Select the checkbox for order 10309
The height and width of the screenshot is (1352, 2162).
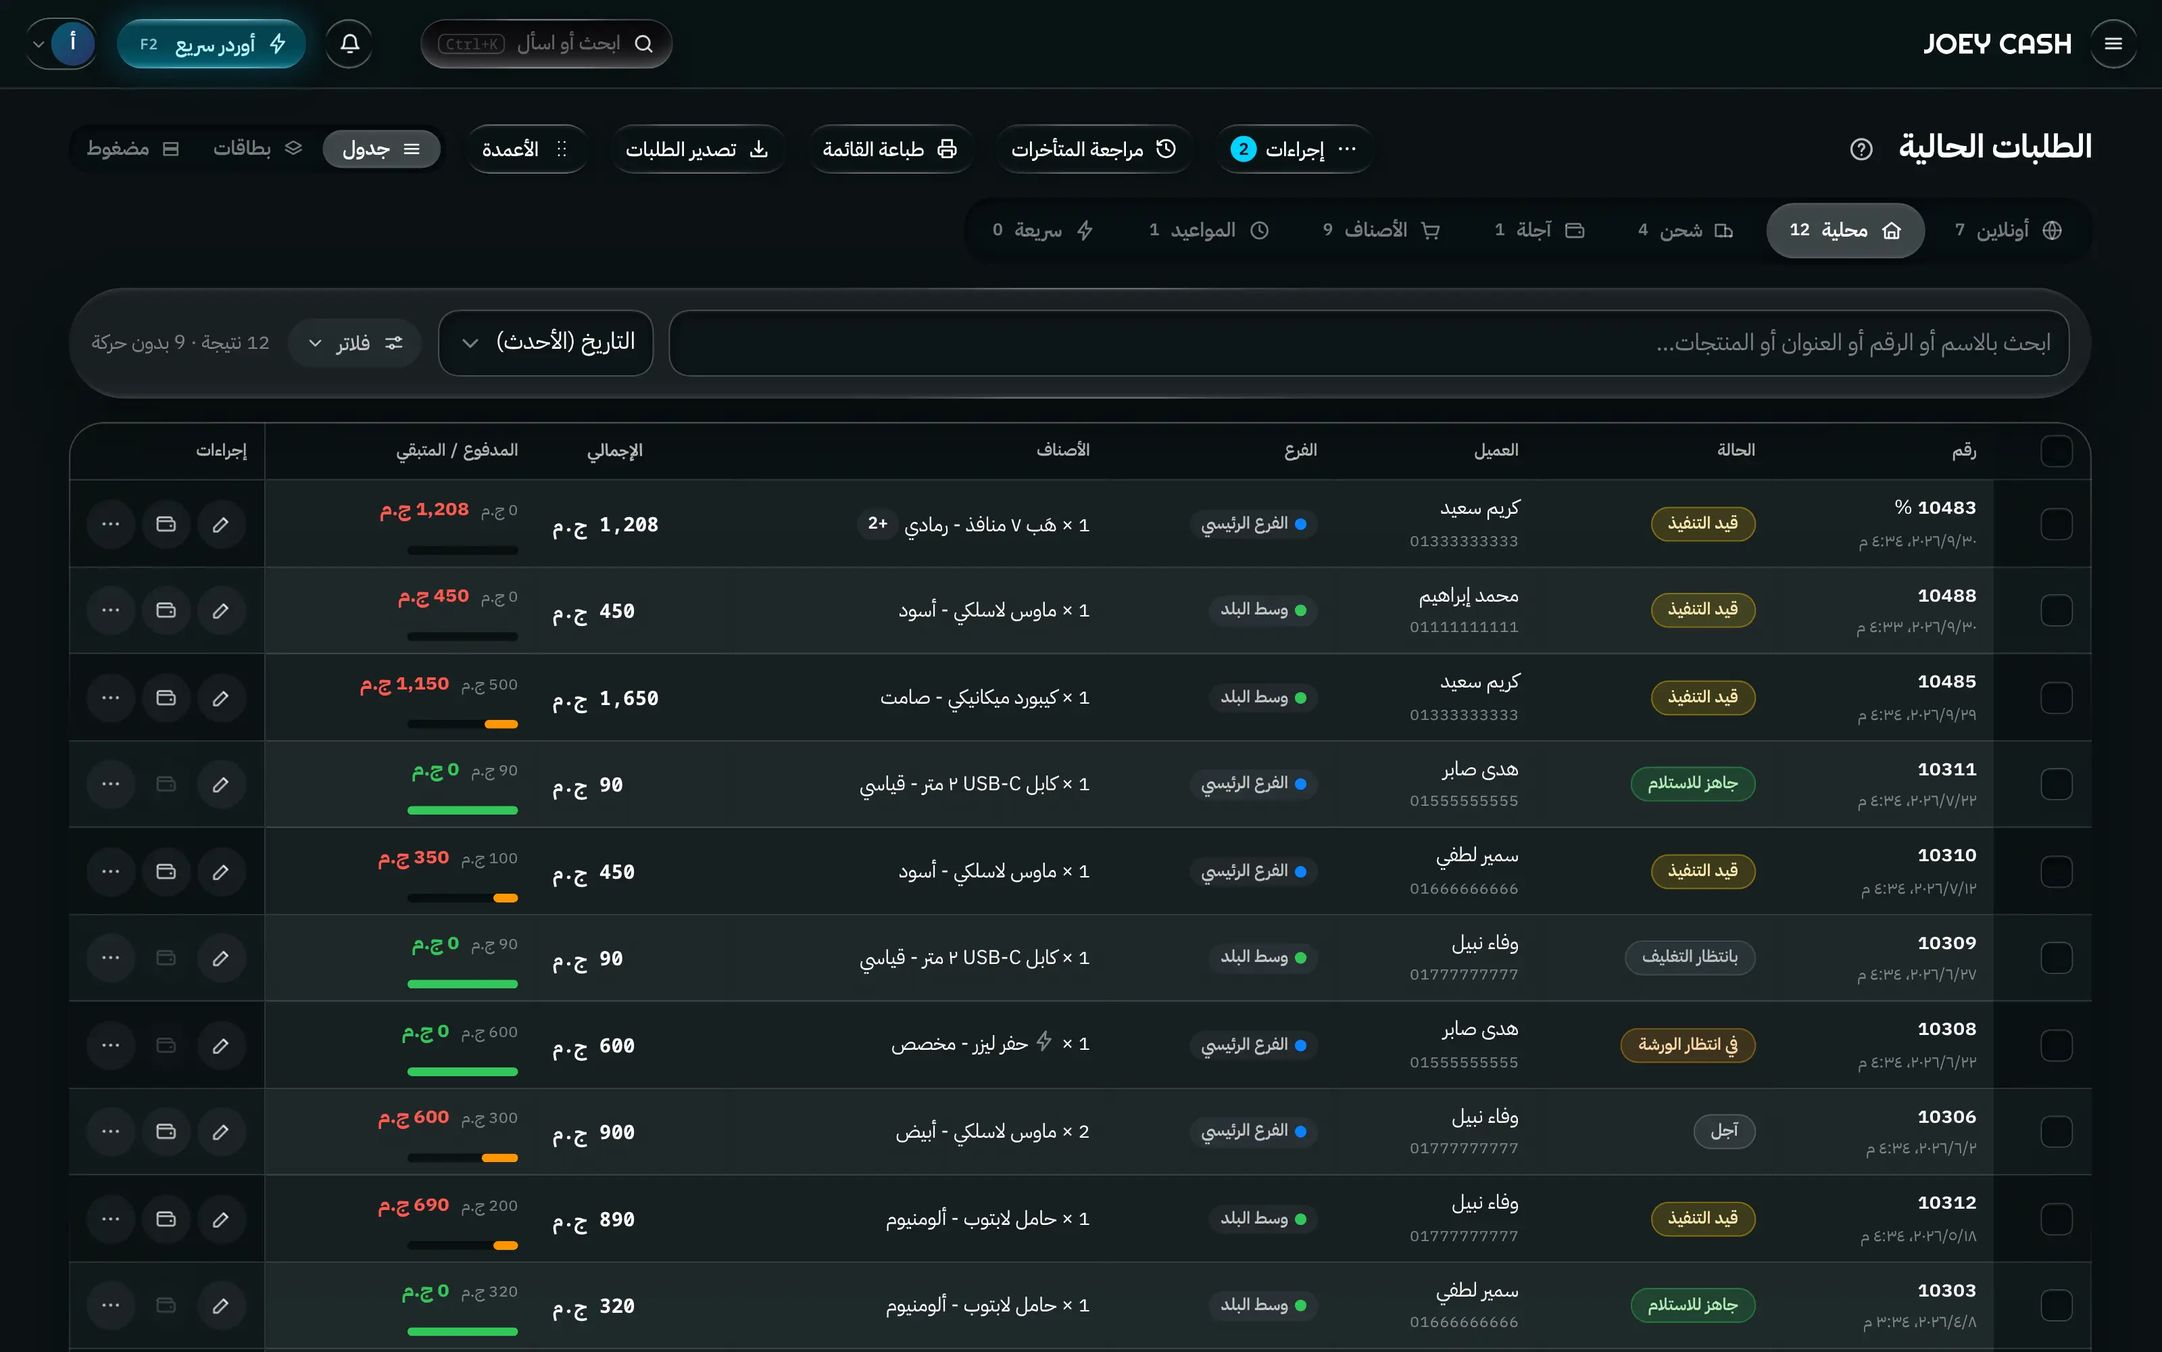(2057, 958)
